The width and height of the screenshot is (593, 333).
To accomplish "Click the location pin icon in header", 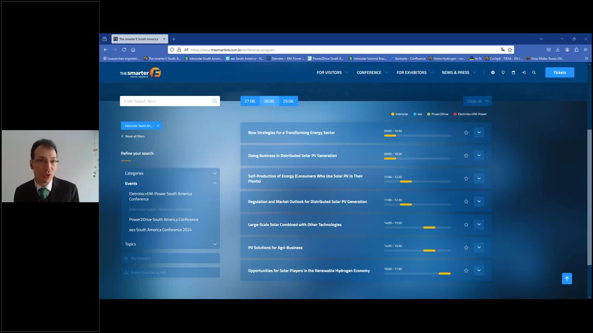I will [503, 72].
